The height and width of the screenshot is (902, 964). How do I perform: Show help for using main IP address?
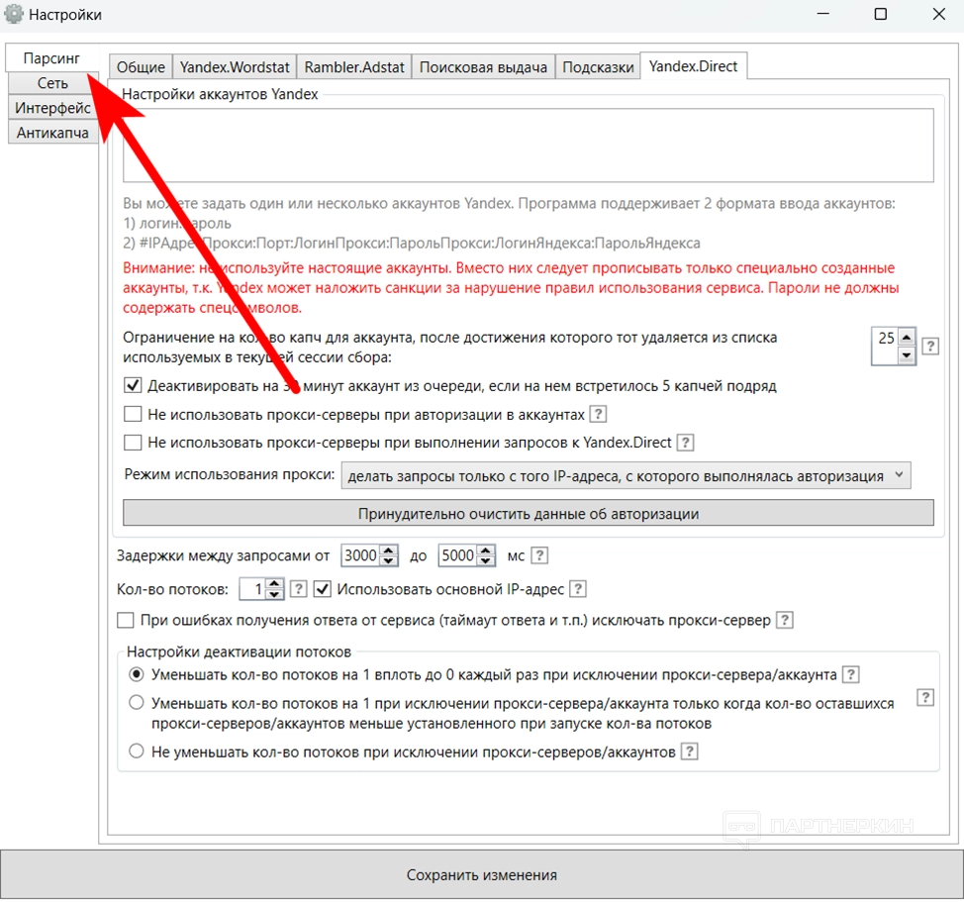[x=577, y=589]
